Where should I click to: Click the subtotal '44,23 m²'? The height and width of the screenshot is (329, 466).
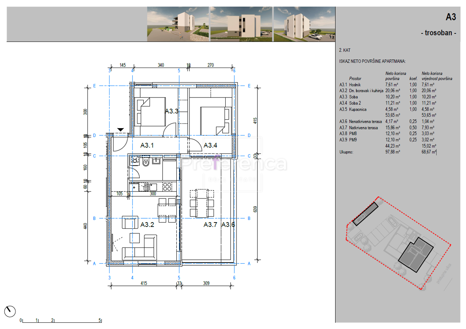point(393,146)
